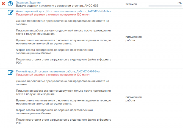
Task: Open the Экзамен: Задание link
Action: (28, 2)
